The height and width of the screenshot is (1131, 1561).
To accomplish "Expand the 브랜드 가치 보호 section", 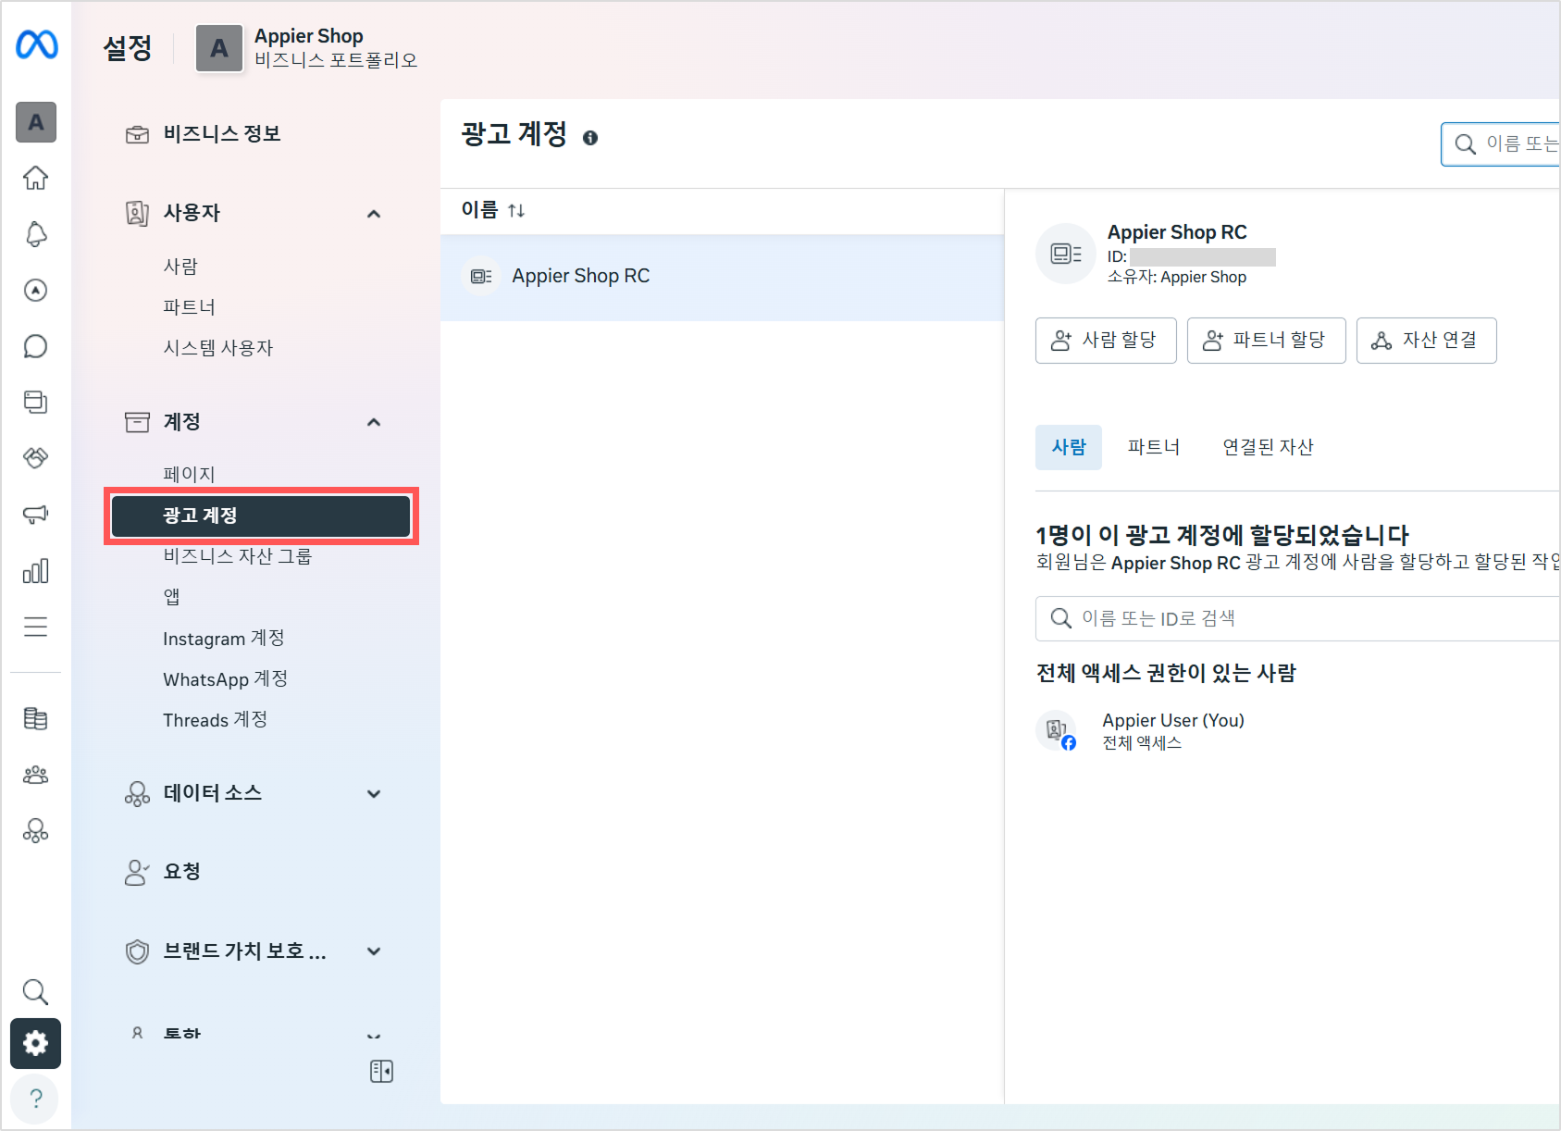I will (374, 951).
